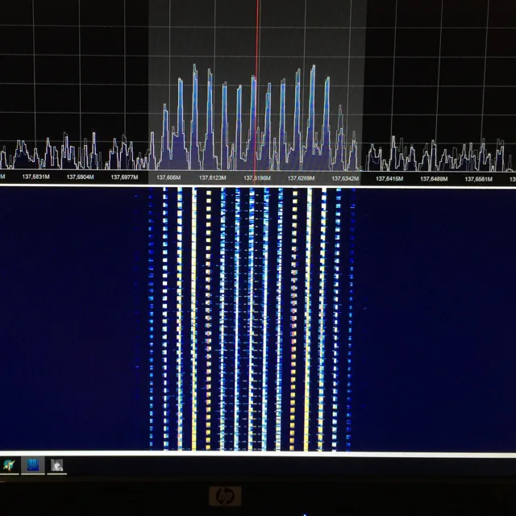
Task: Tune to the 137,6196M frequency label
Action: pos(257,178)
